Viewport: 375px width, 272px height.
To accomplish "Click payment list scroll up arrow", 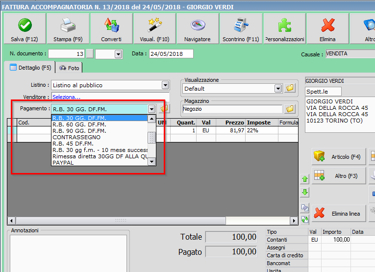I will point(151,119).
